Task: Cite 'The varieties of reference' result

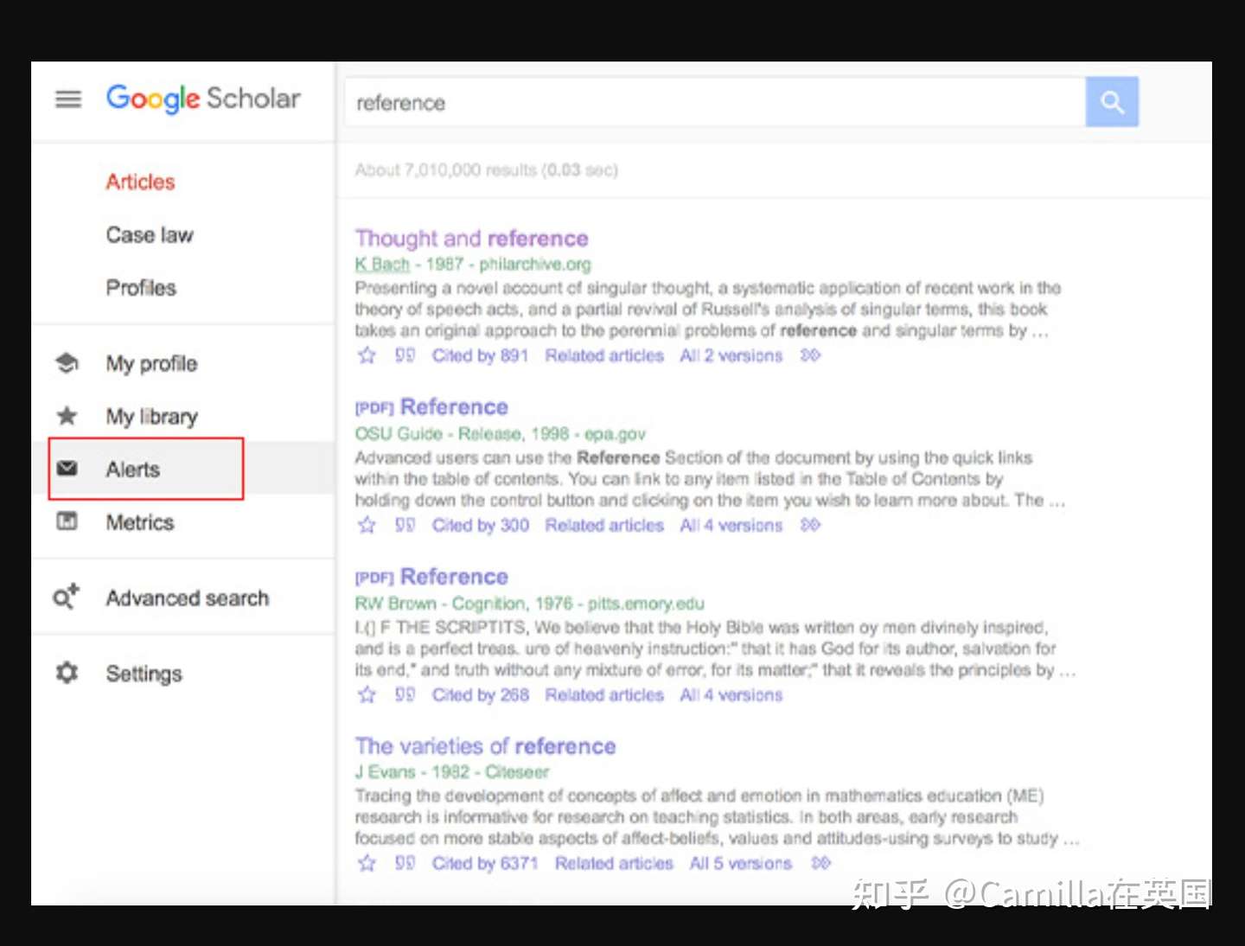Action: pyautogui.click(x=405, y=863)
